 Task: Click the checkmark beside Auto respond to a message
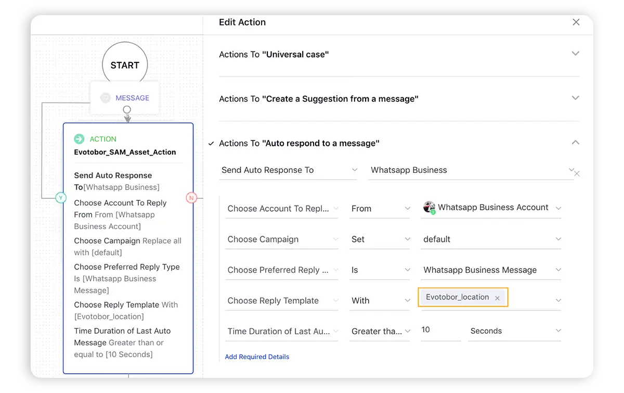point(211,143)
